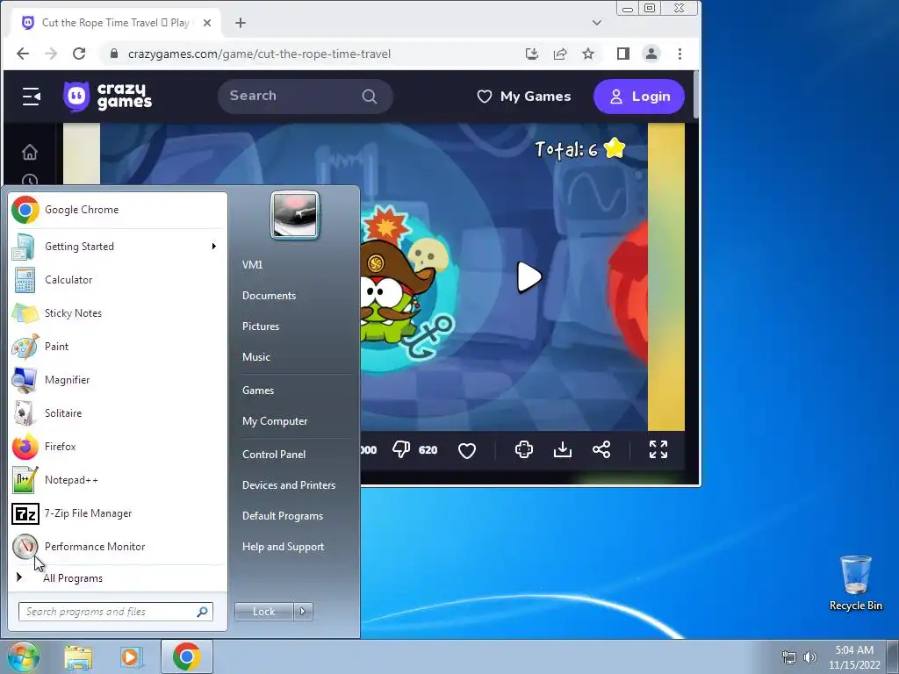Open My Games in CrazyGames header
This screenshot has height=674, width=899.
(524, 97)
